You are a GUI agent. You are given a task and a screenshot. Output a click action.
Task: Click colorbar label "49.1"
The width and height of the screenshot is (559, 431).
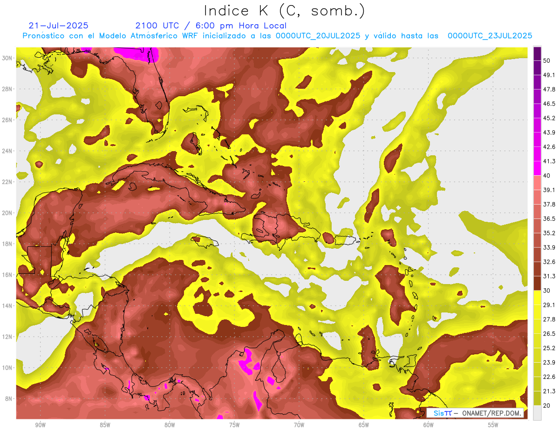pyautogui.click(x=549, y=75)
